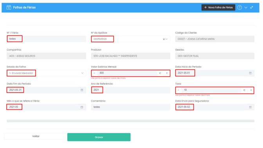The height and width of the screenshot is (148, 263).
Task: Open the Nº da Apólice dropdown arrow
Action: click(x=167, y=39)
